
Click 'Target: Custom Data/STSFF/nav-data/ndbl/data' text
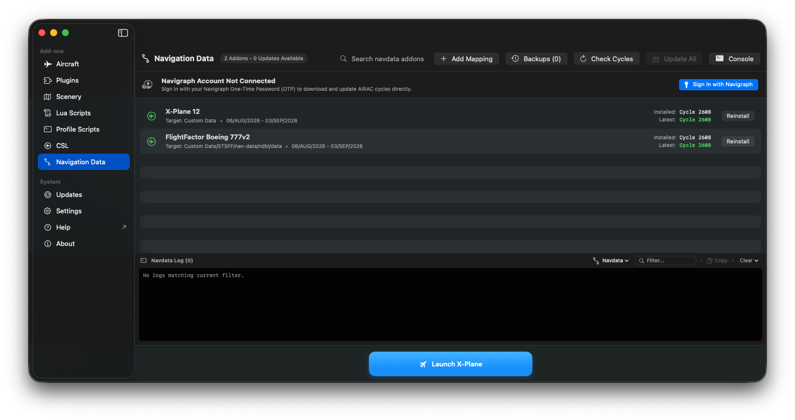[223, 146]
